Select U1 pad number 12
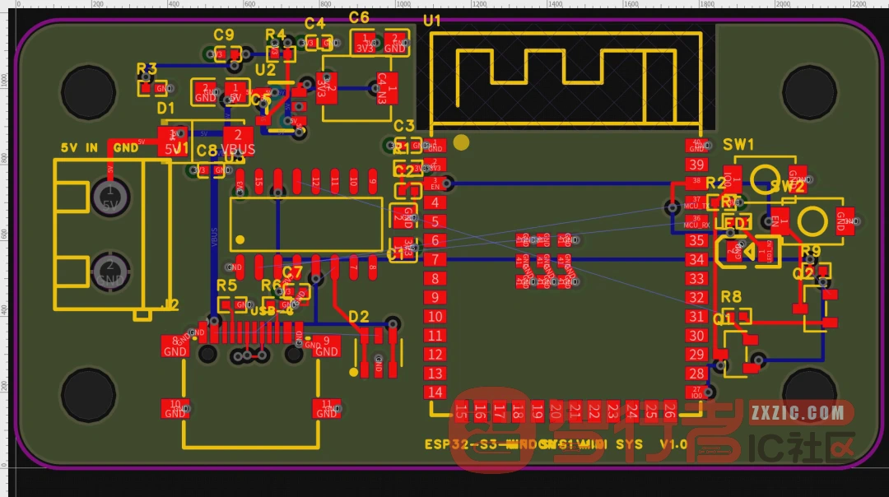This screenshot has height=497, width=889. pyautogui.click(x=435, y=354)
